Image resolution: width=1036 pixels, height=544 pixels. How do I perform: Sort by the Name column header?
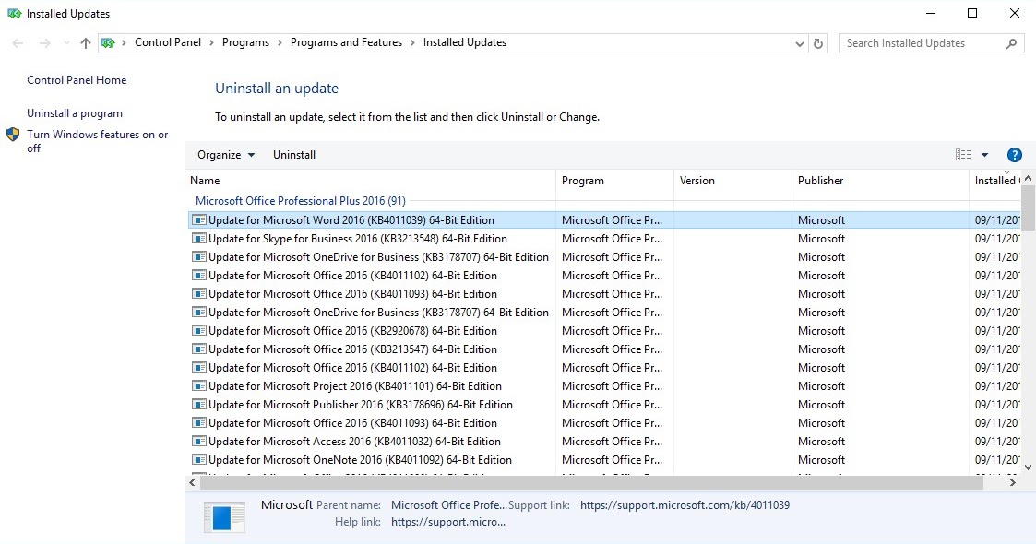coord(370,180)
